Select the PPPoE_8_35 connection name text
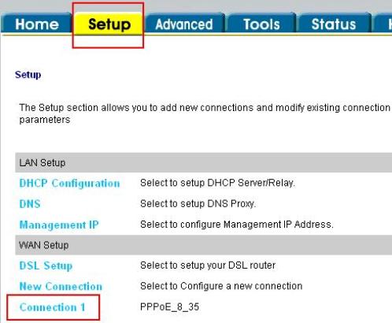 click(x=169, y=306)
